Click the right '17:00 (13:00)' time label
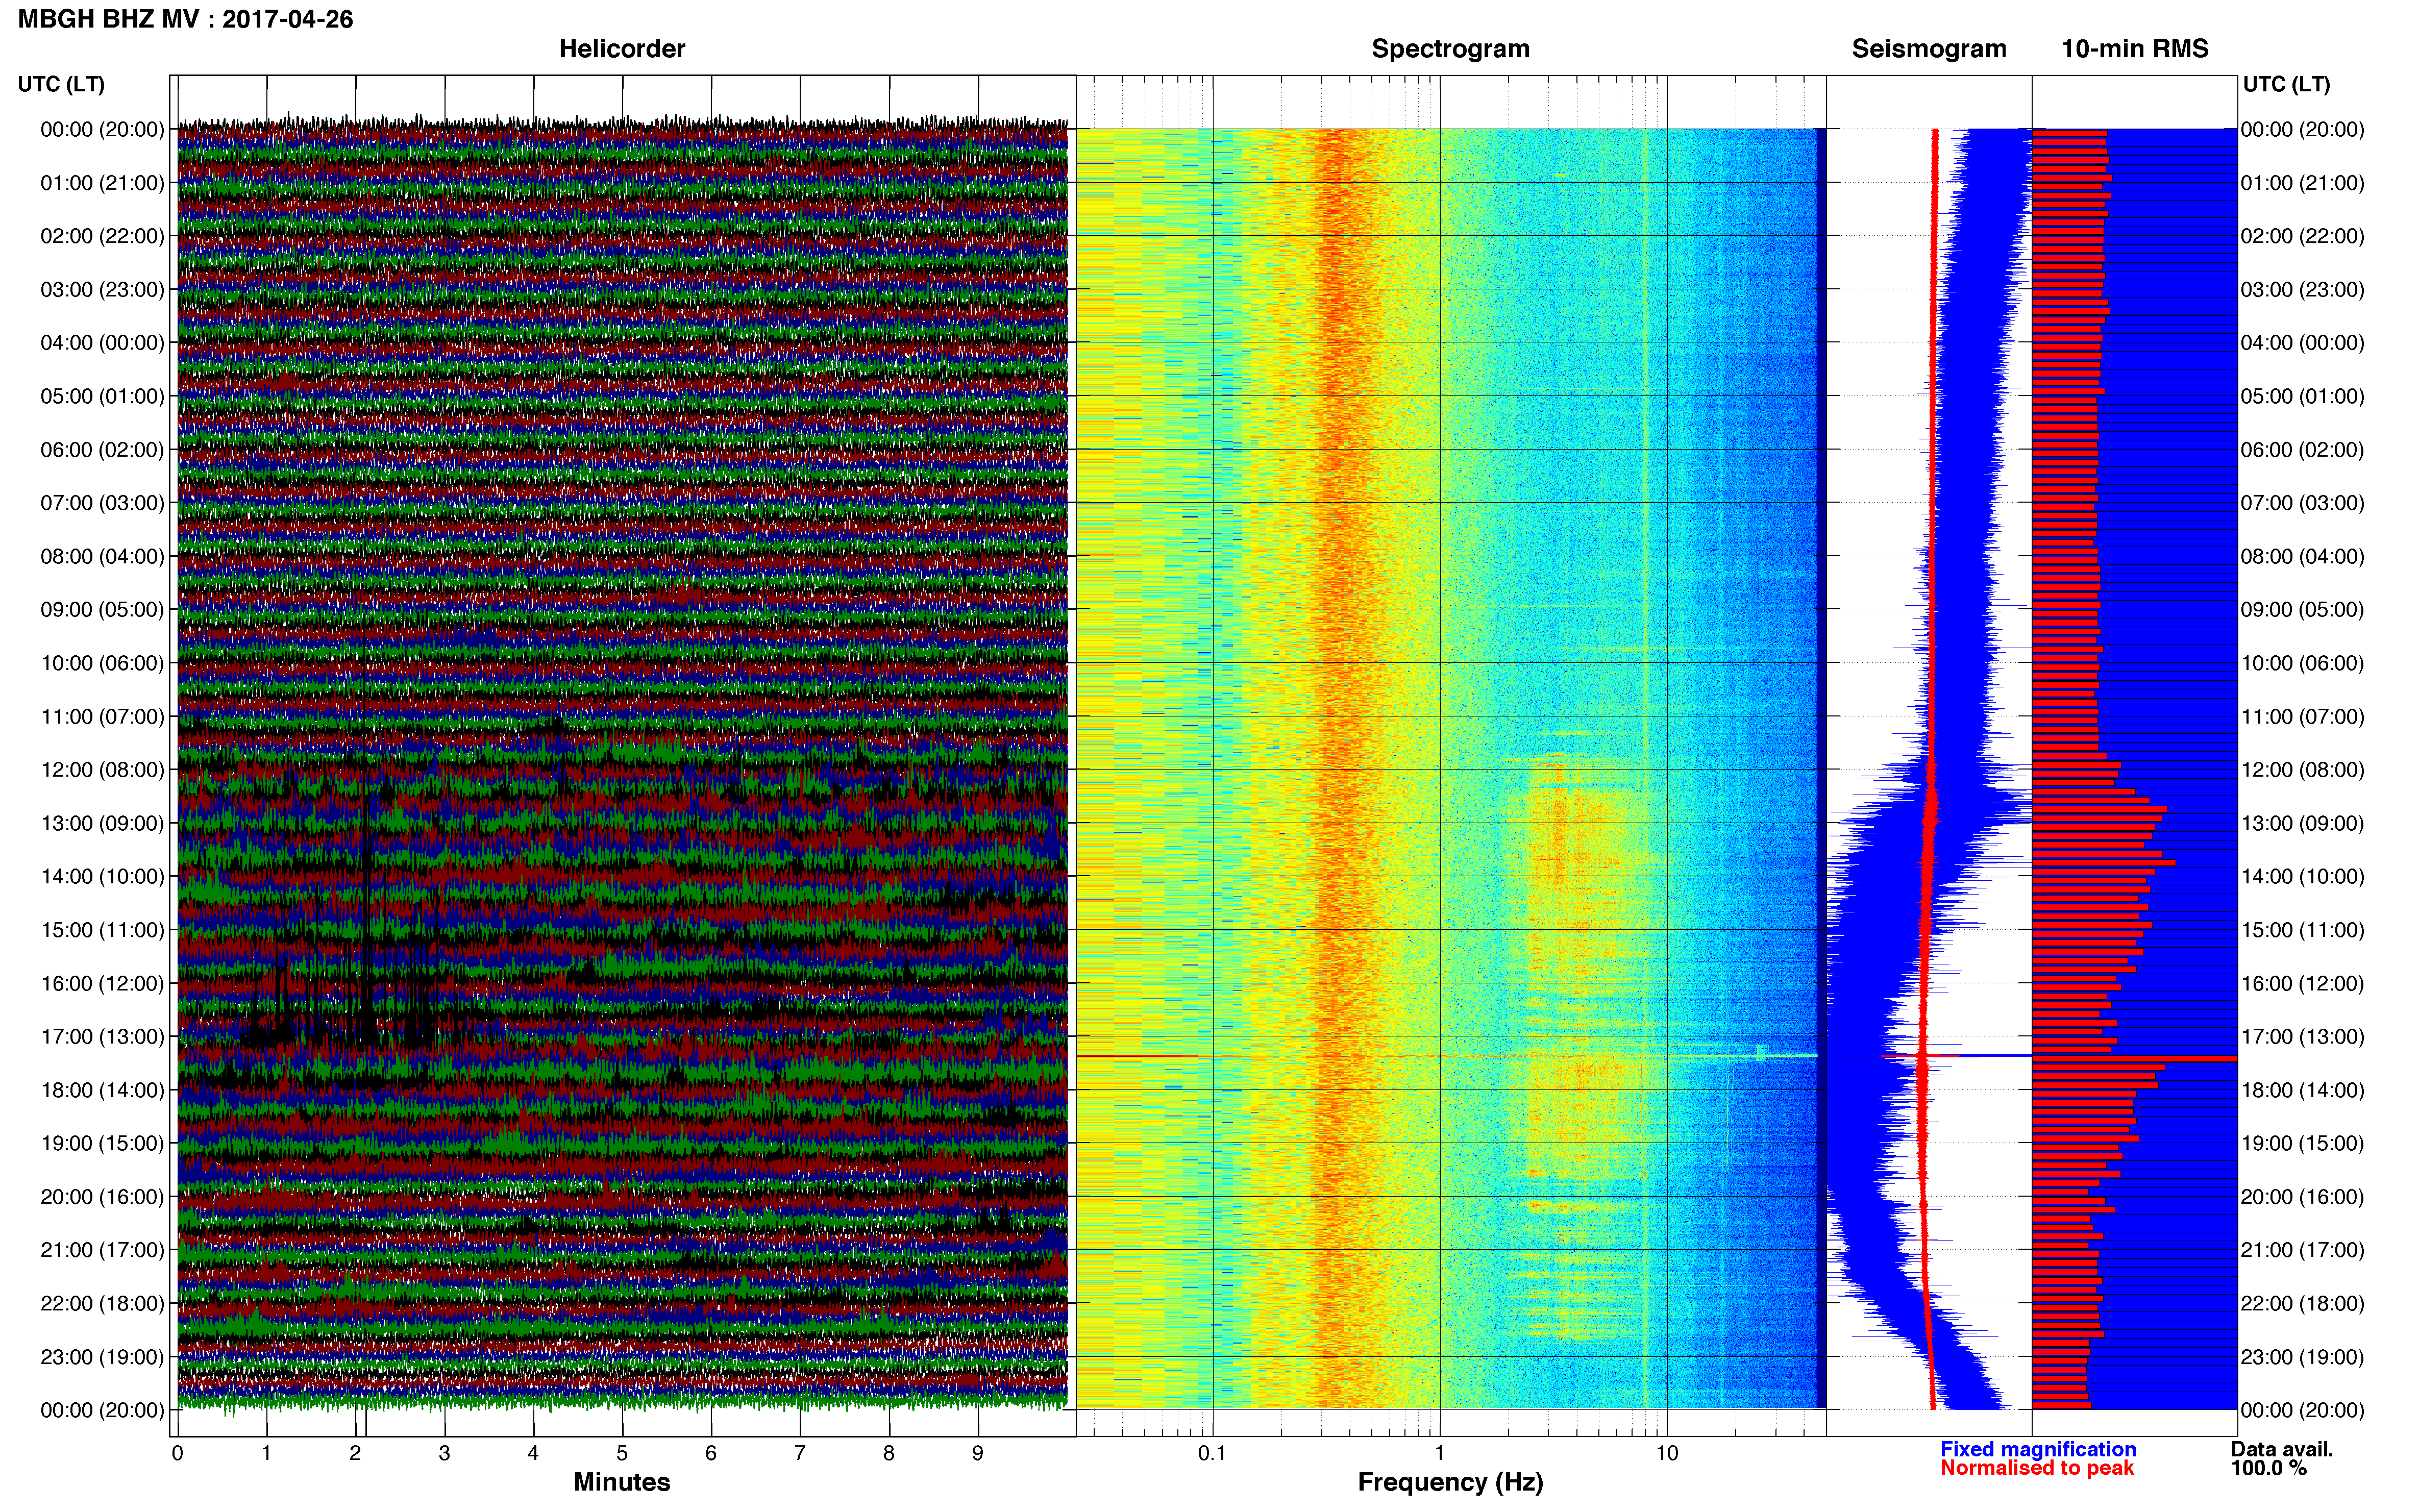The image size is (2419, 1512). coord(2303,1037)
